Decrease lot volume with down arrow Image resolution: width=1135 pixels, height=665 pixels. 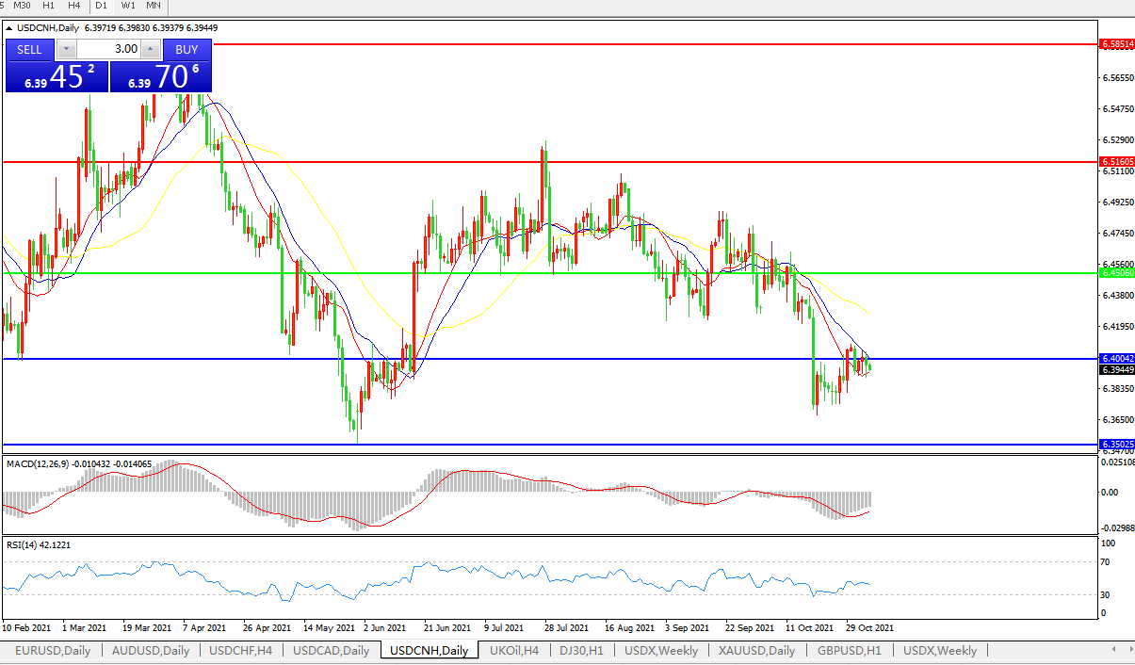click(66, 49)
